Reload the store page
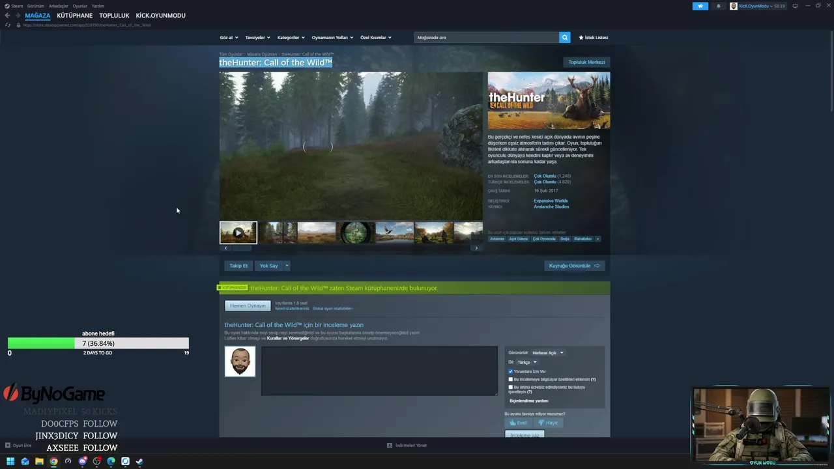834x469 pixels. click(8, 25)
